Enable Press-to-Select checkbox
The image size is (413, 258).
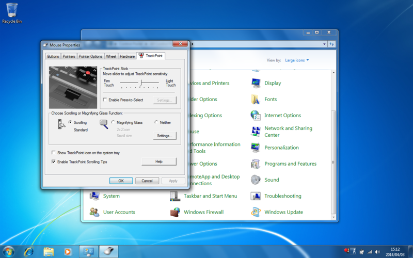coord(105,100)
